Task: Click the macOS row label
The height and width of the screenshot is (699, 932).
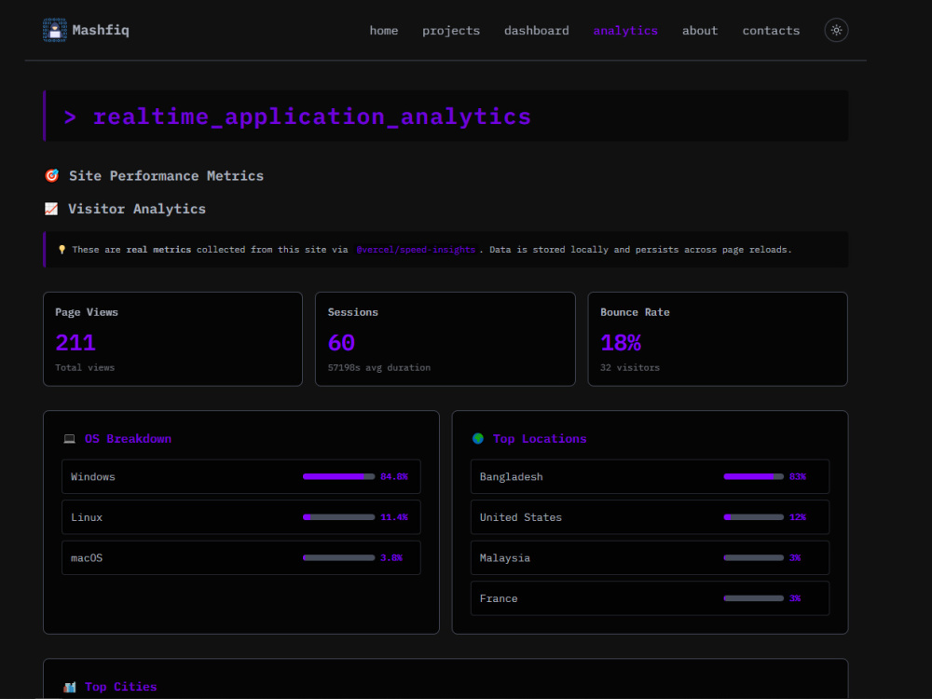Action: tap(87, 558)
